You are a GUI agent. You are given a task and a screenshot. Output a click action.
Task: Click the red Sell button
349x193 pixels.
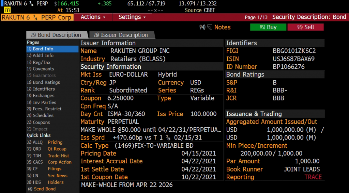tap(306, 27)
